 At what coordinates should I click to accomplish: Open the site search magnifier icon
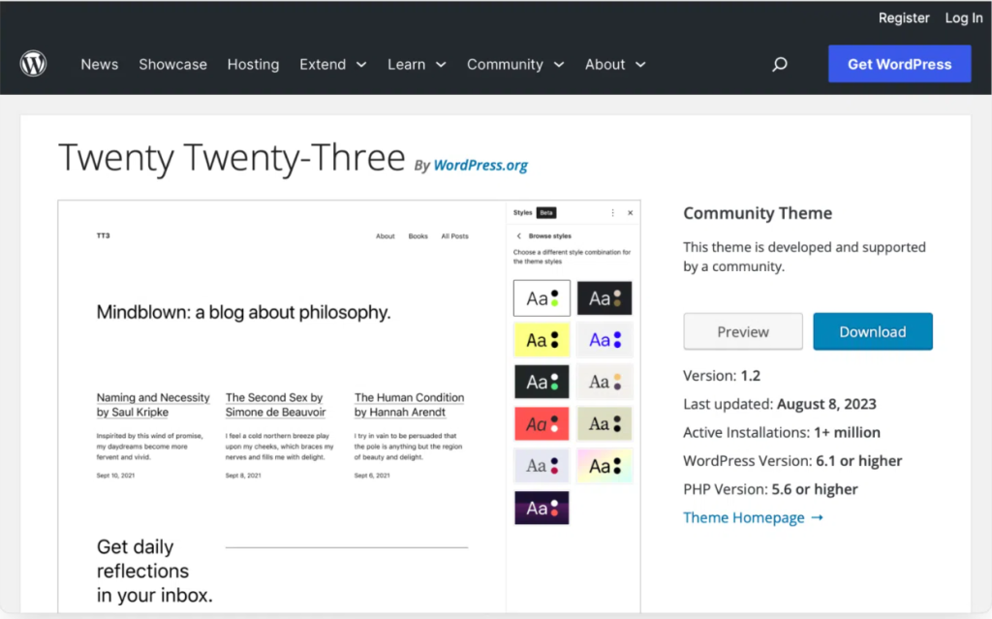click(780, 64)
